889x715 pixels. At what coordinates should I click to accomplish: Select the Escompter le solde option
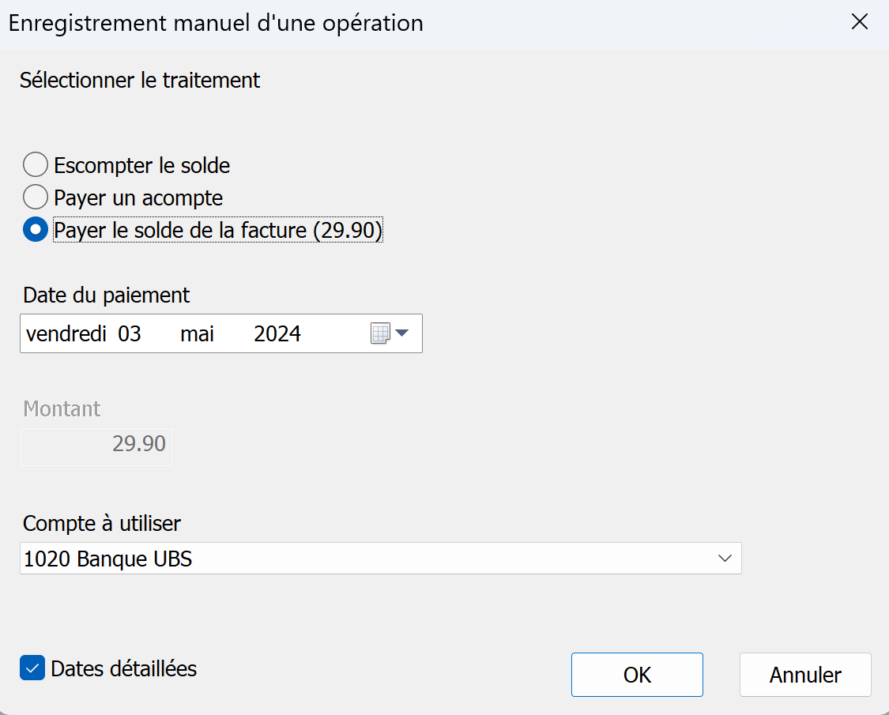pyautogui.click(x=35, y=164)
